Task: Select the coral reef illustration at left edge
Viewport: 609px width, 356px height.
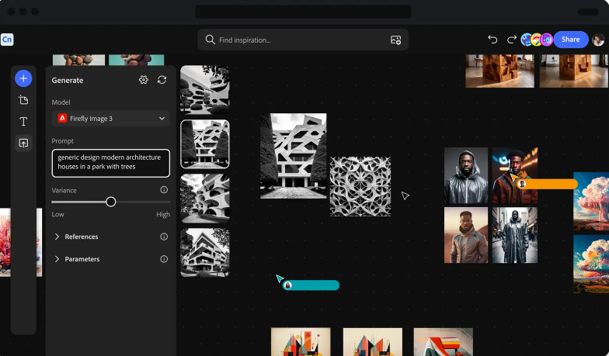Action: pos(5,242)
